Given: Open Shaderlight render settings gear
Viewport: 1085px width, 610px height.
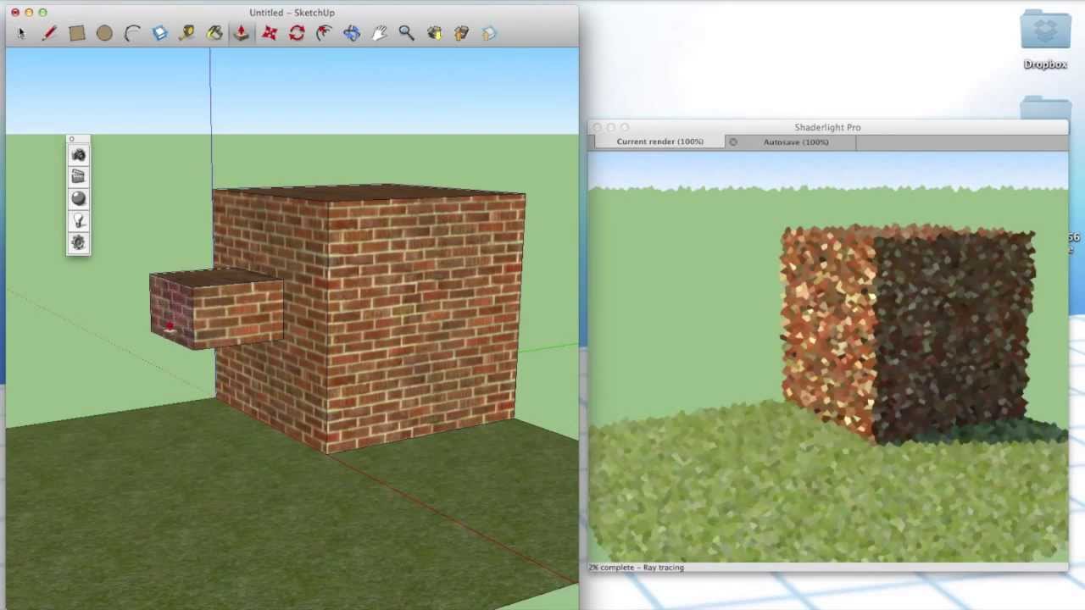Looking at the screenshot, I should 79,243.
